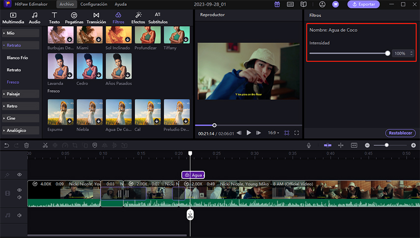This screenshot has height=238, width=420.
Task: Redo the last action
Action: (x=16, y=145)
